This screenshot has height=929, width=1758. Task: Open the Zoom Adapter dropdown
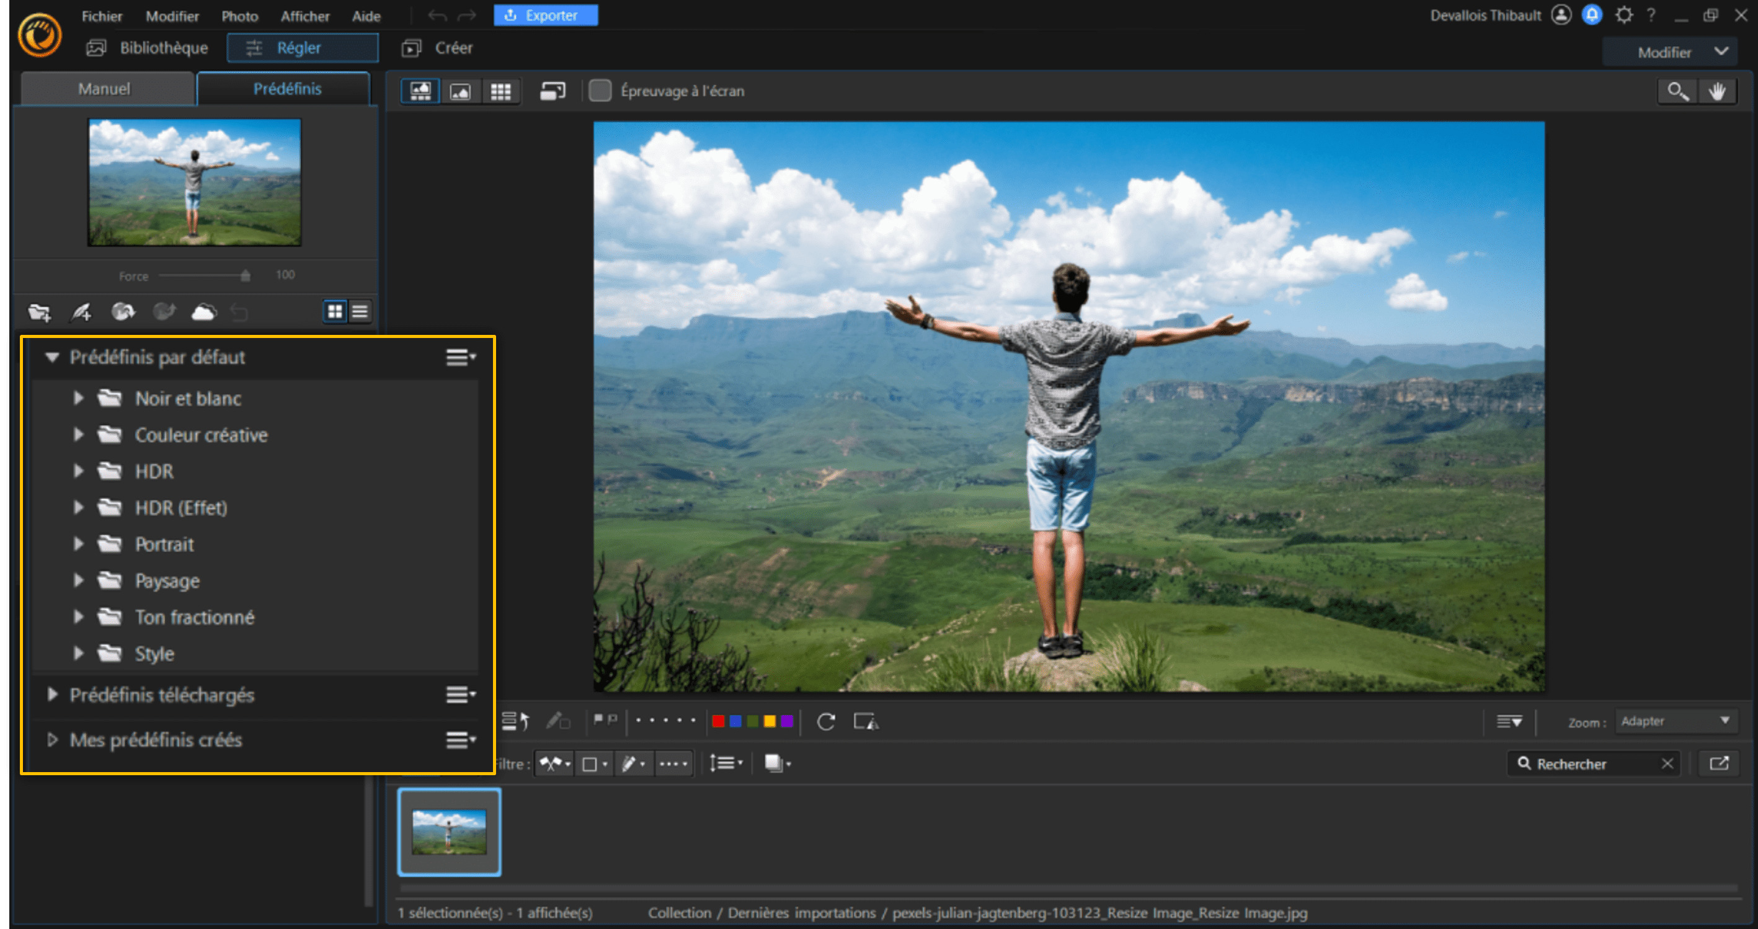(x=1675, y=721)
